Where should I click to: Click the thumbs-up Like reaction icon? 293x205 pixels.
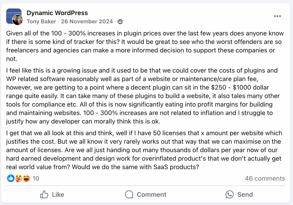click(11, 178)
